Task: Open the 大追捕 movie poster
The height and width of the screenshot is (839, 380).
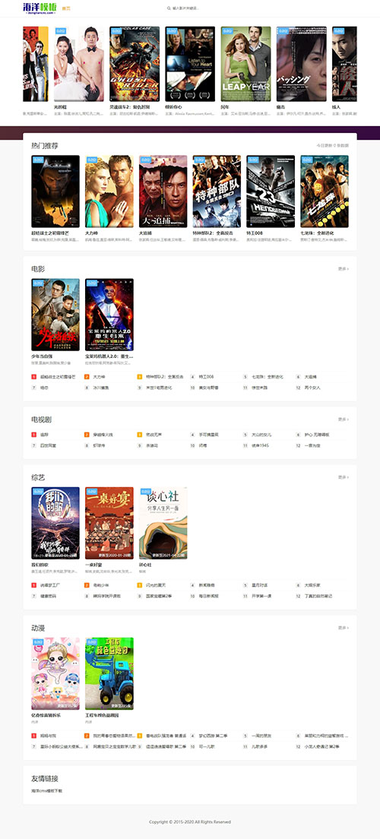Action: [x=163, y=192]
